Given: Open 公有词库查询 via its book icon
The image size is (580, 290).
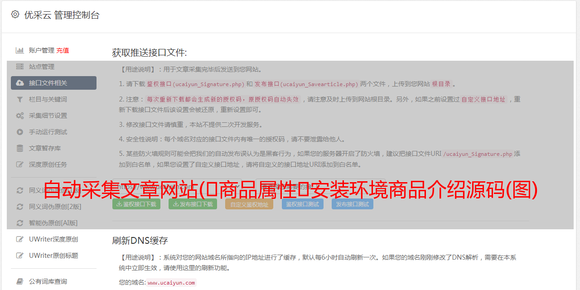Looking at the screenshot, I should point(19,281).
